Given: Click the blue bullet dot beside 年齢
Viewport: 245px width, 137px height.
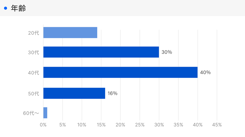Looking at the screenshot, I should click(6, 8).
